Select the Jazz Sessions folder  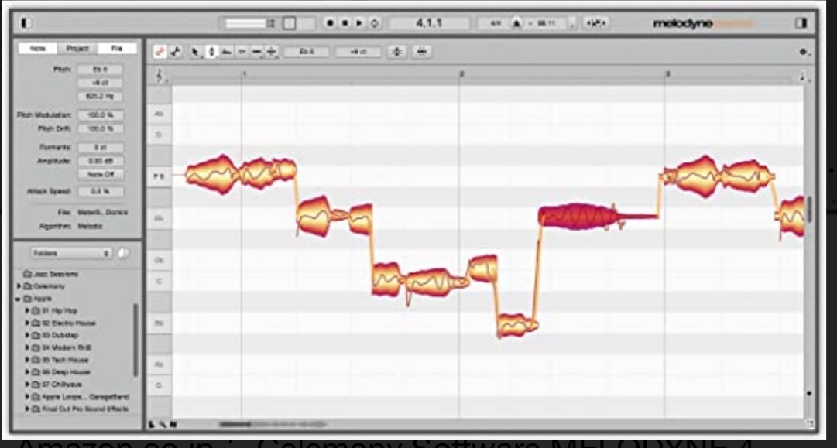[50, 274]
